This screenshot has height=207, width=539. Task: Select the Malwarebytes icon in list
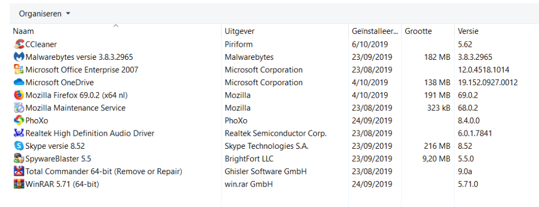click(18, 57)
